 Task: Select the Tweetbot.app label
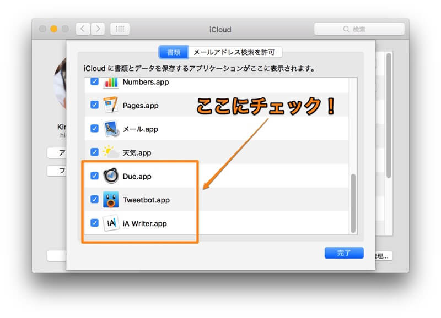click(x=146, y=200)
